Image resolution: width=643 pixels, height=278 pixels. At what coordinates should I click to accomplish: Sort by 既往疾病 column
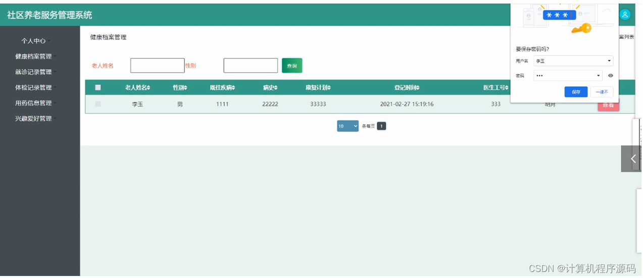[222, 88]
